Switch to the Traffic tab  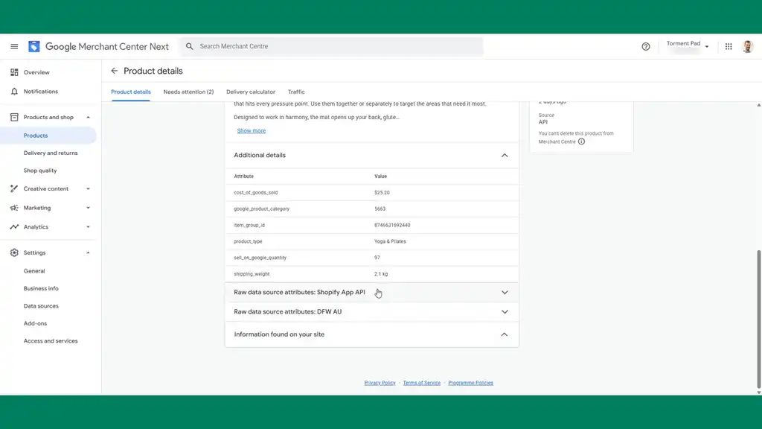(x=296, y=92)
